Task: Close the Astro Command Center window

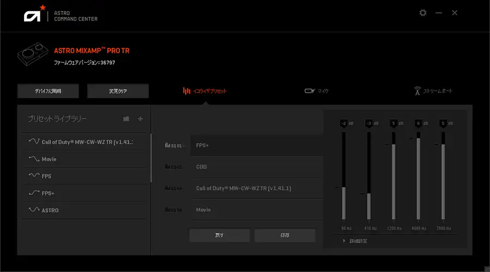Action: (455, 13)
